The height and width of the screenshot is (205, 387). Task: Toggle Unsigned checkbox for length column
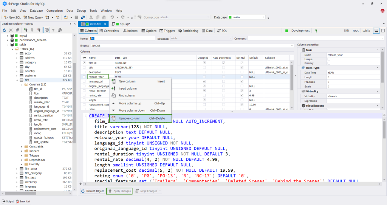pos(204,100)
